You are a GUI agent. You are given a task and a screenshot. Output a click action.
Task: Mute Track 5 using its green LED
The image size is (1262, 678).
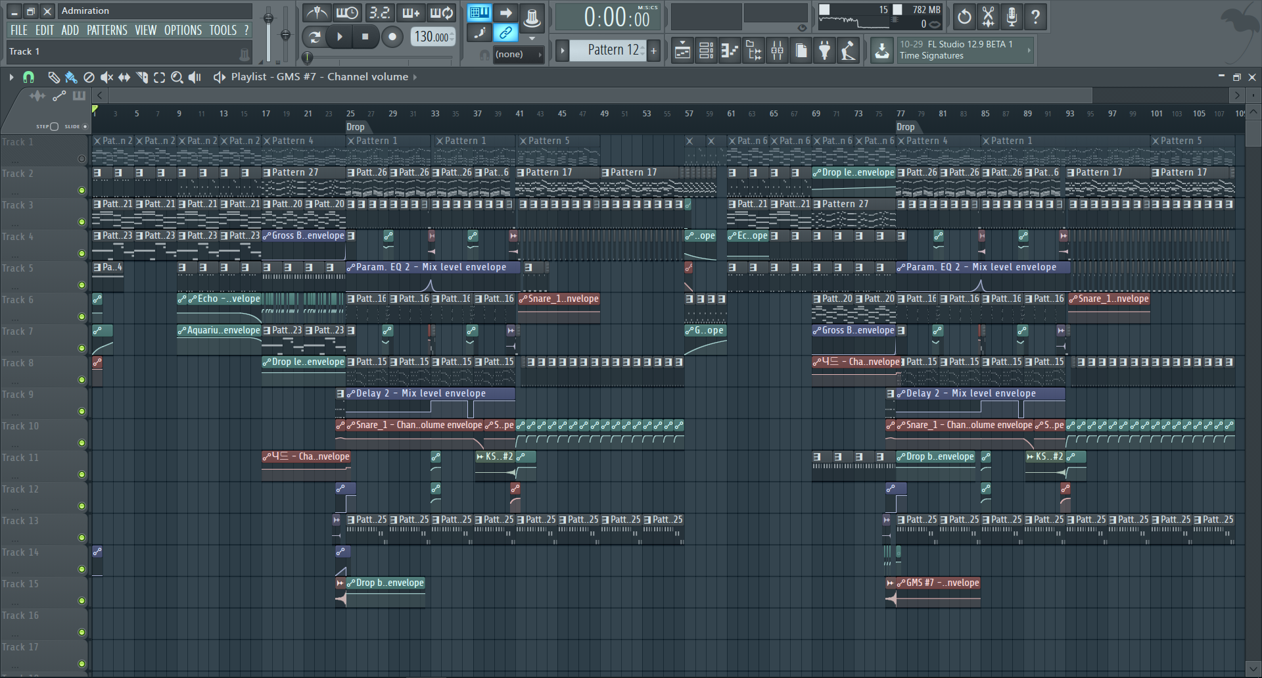[82, 285]
